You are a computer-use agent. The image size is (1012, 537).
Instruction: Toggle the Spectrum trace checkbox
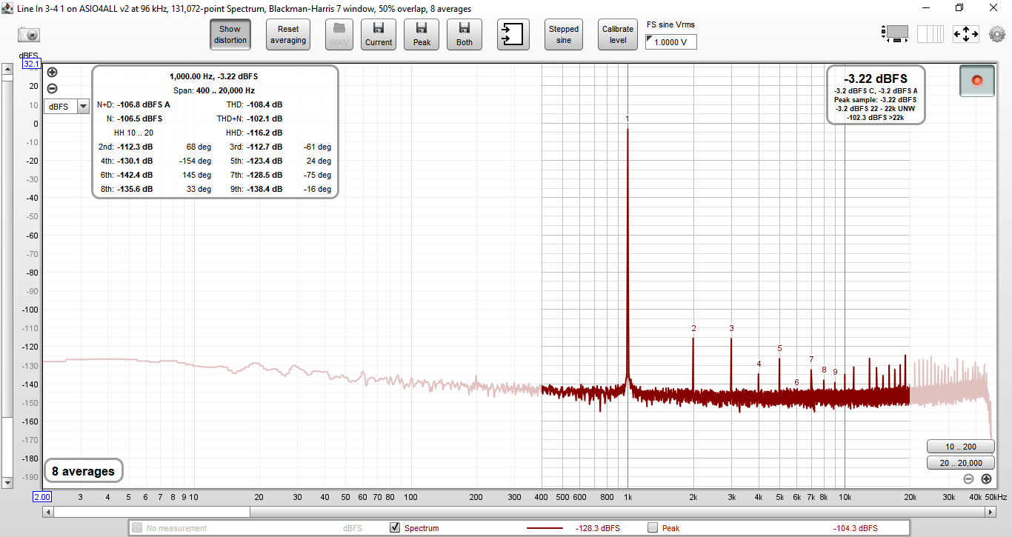pos(395,527)
